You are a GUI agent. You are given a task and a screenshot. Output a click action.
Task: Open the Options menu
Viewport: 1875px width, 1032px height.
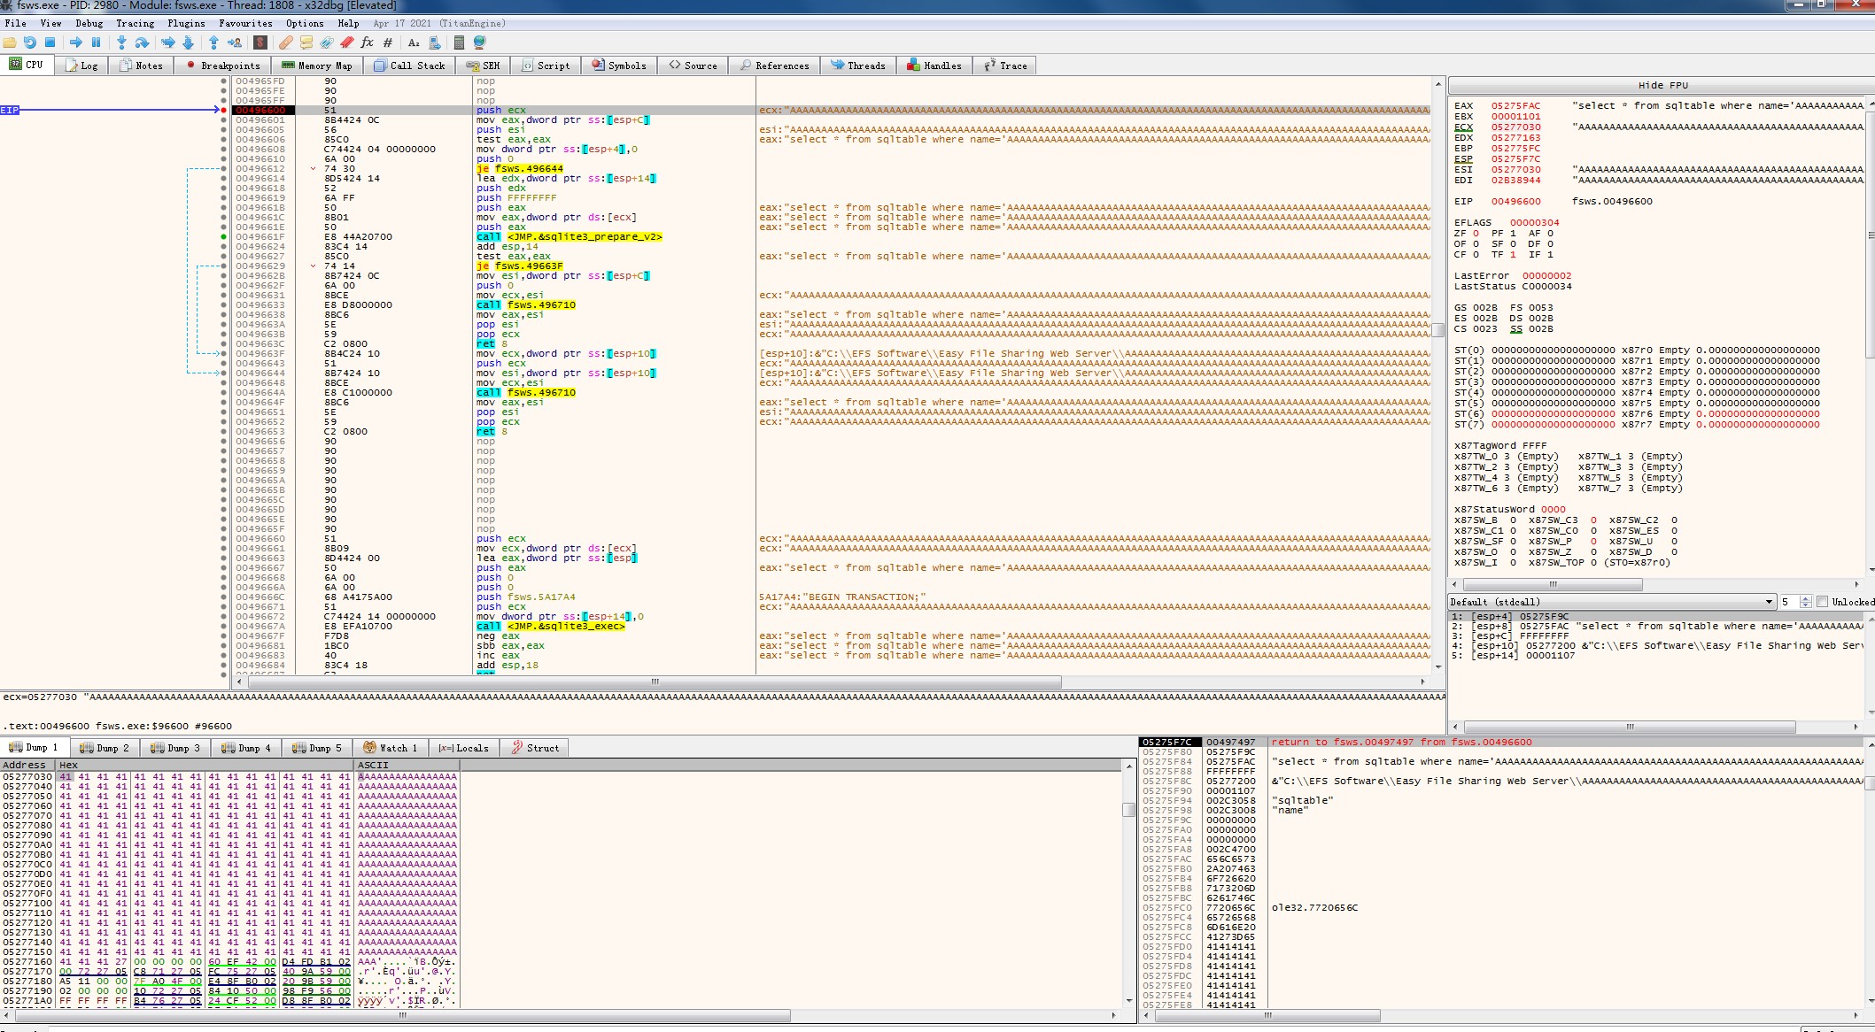pyautogui.click(x=305, y=23)
